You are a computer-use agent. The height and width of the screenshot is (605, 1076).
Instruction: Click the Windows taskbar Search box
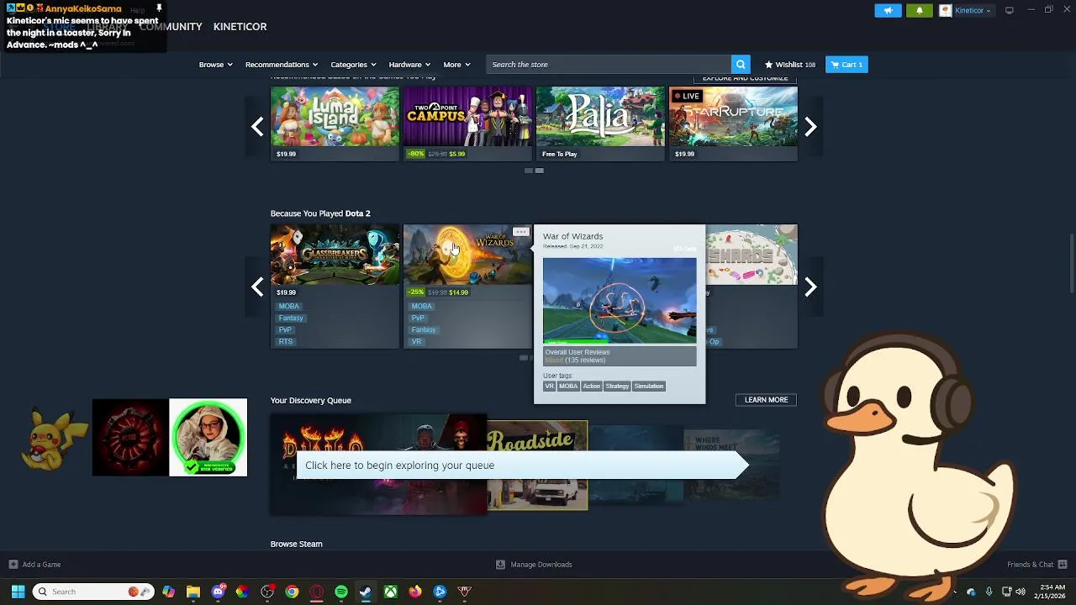coord(93,592)
